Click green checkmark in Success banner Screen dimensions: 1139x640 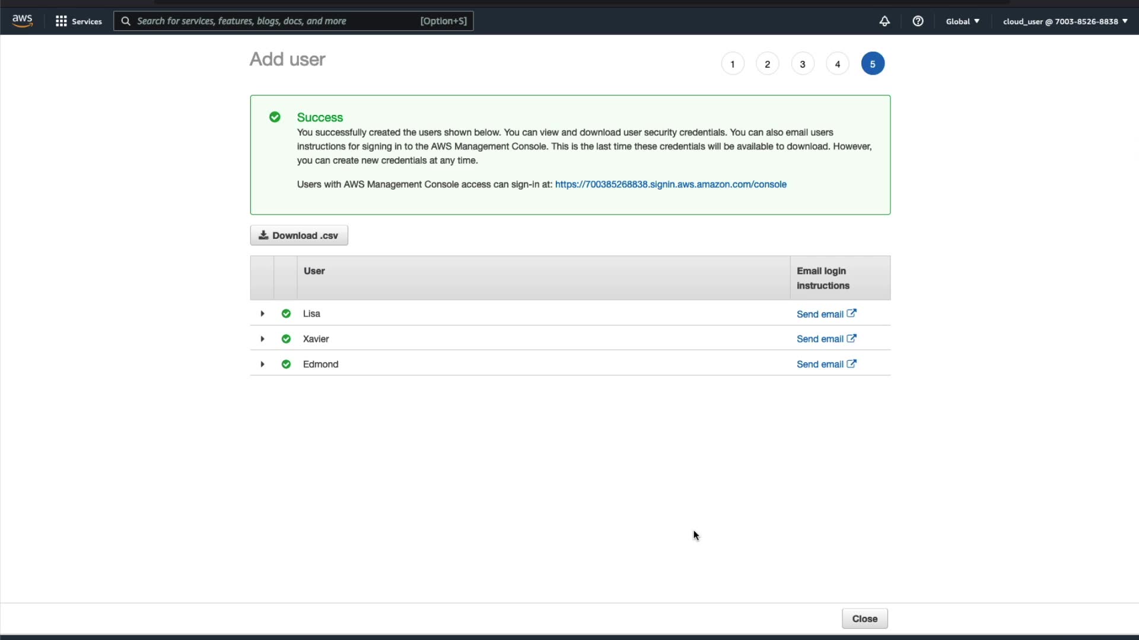275,117
